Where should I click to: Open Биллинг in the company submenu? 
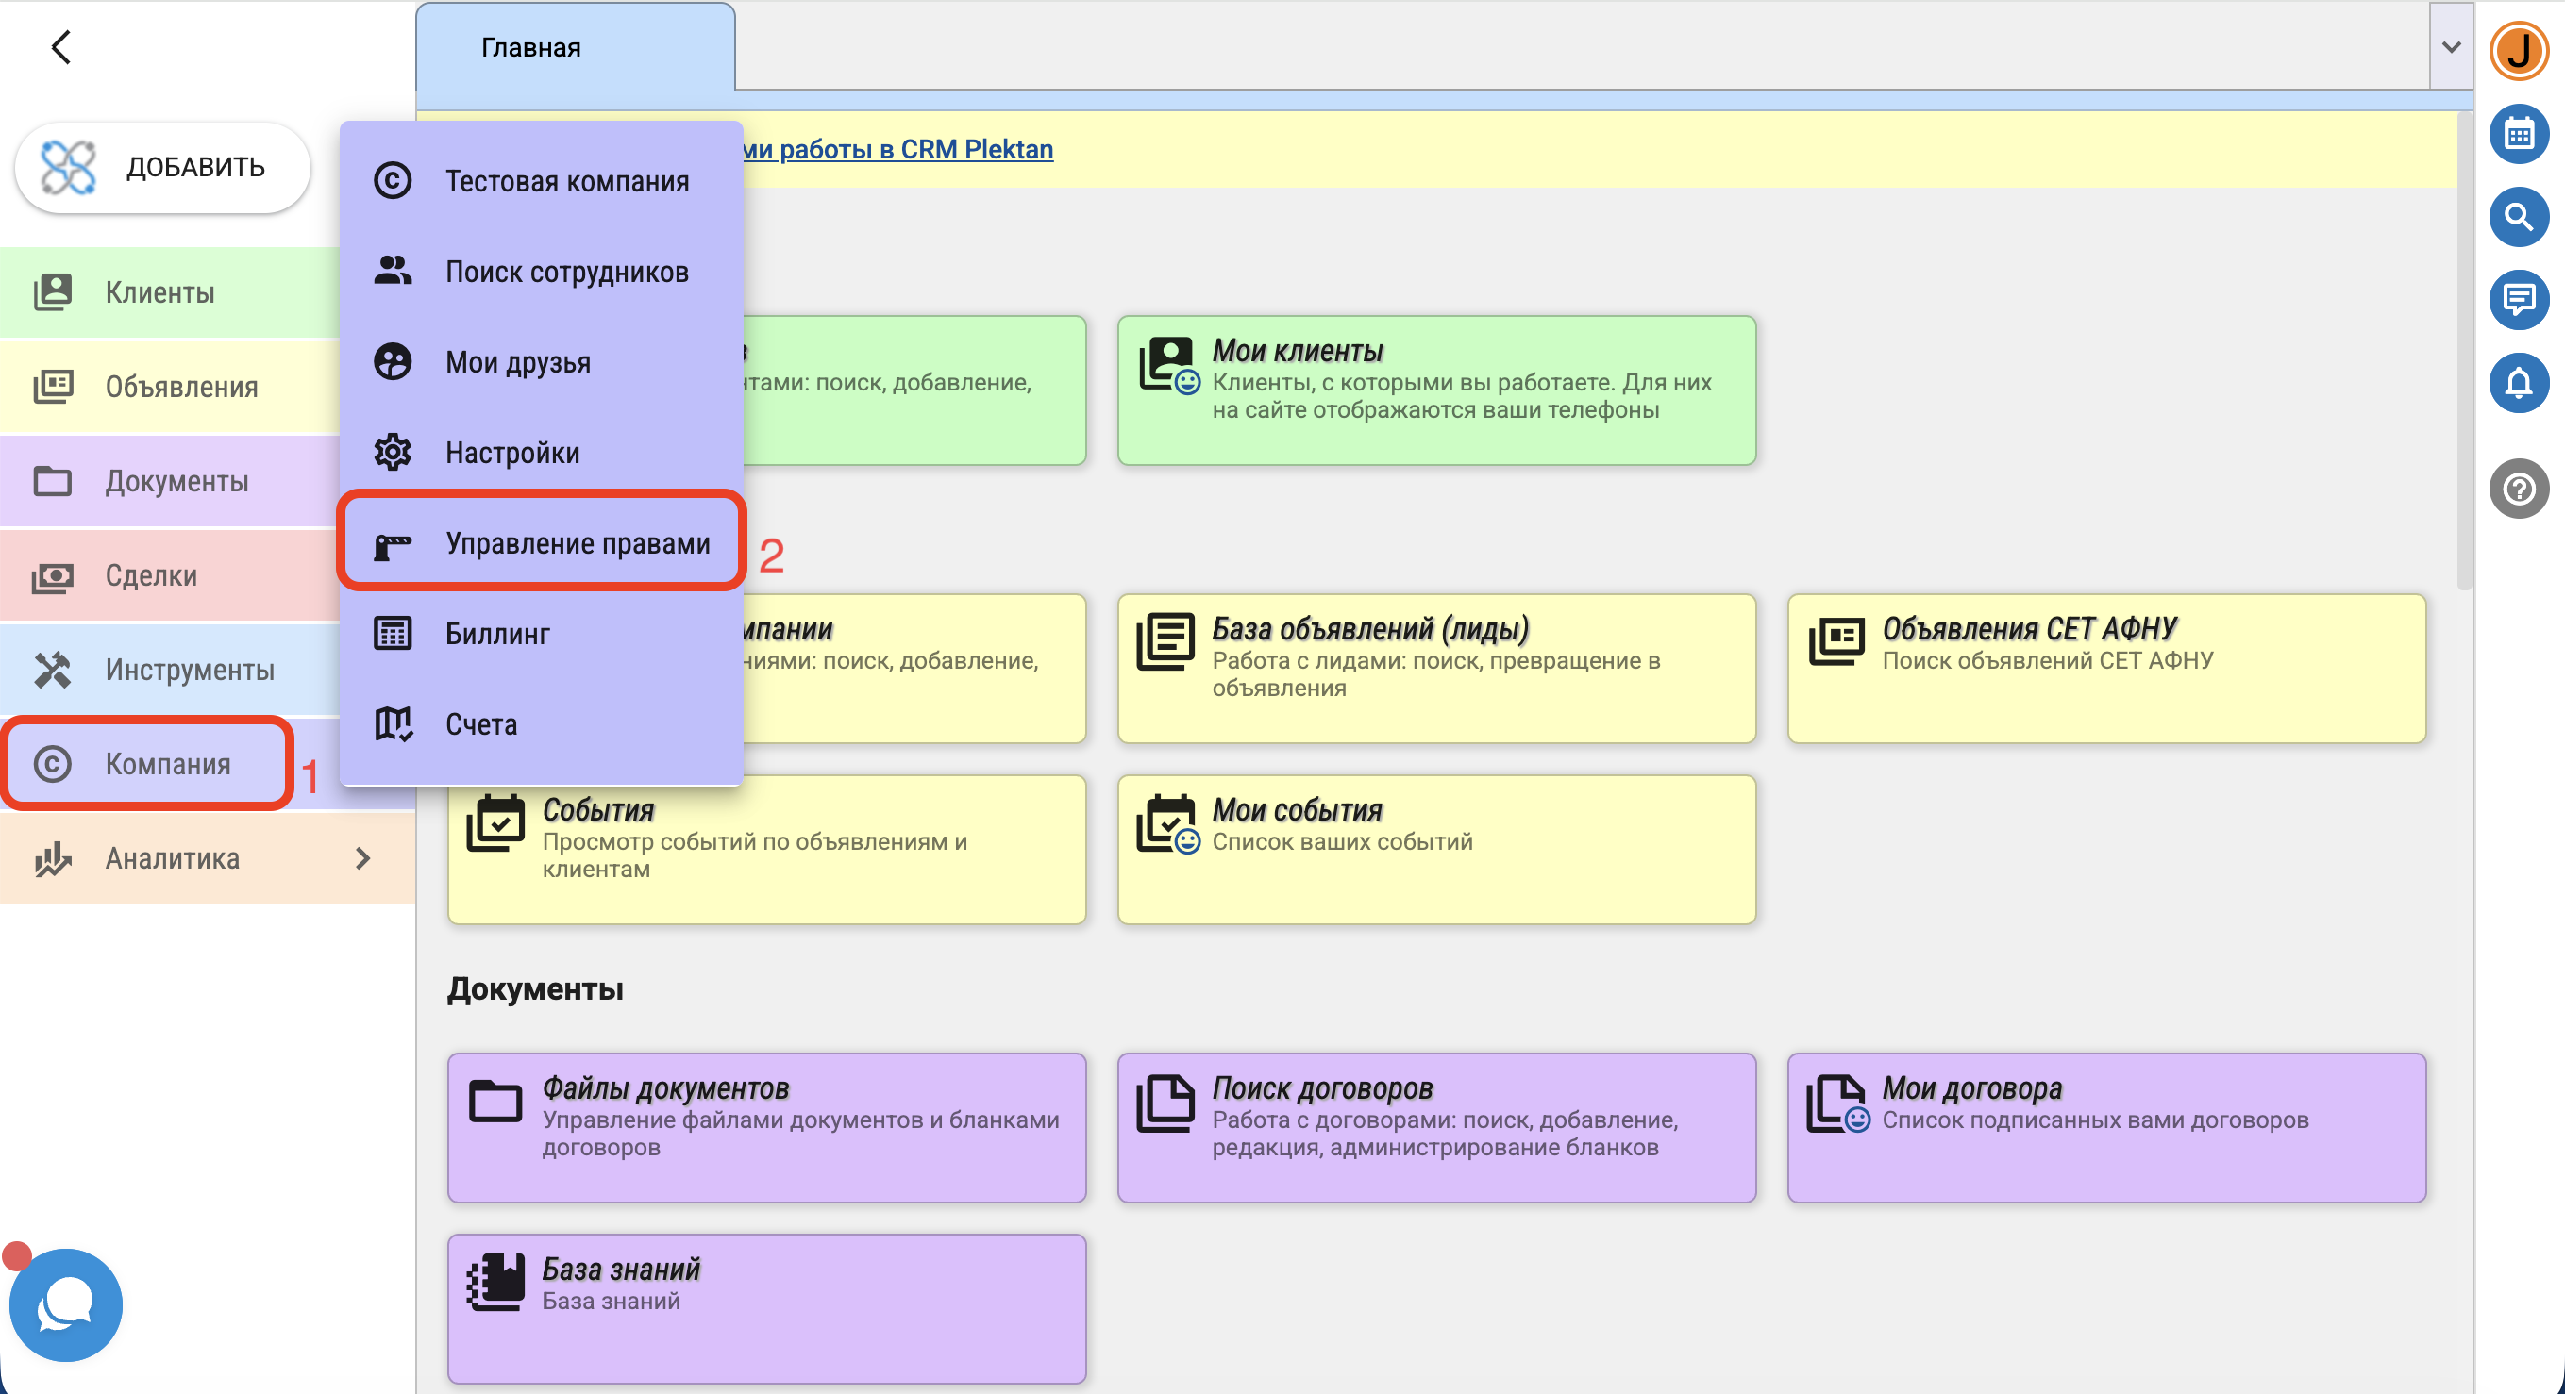(497, 634)
